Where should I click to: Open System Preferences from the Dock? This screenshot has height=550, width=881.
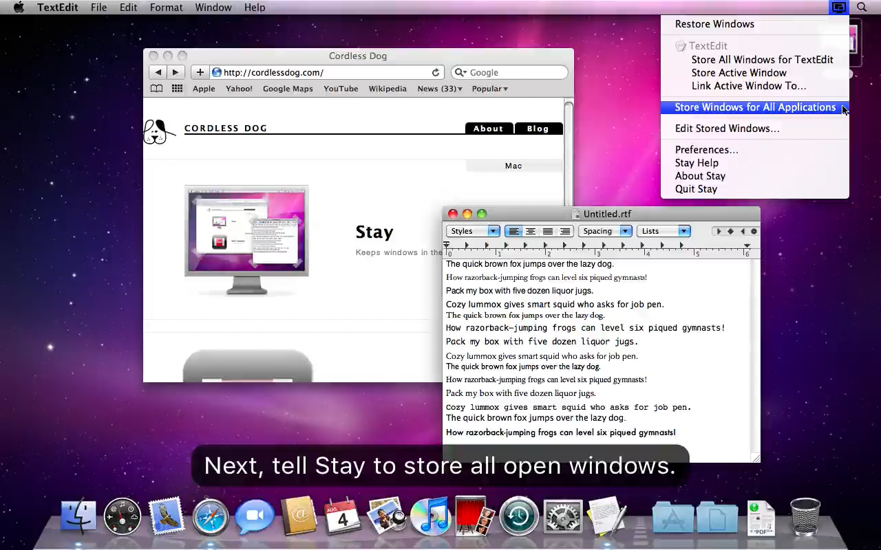click(563, 516)
